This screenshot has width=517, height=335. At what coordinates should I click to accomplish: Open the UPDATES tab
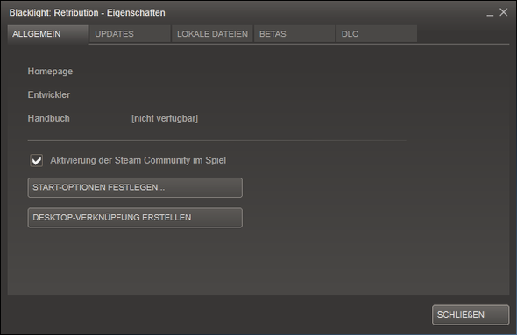130,34
